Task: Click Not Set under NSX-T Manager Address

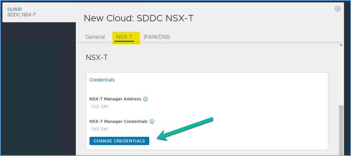Action: [100, 106]
